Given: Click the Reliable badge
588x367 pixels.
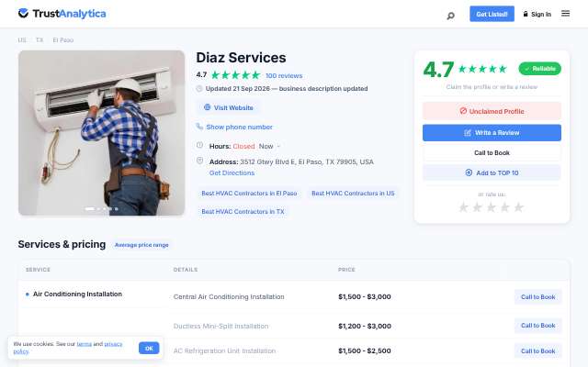Looking at the screenshot, I should tap(539, 69).
